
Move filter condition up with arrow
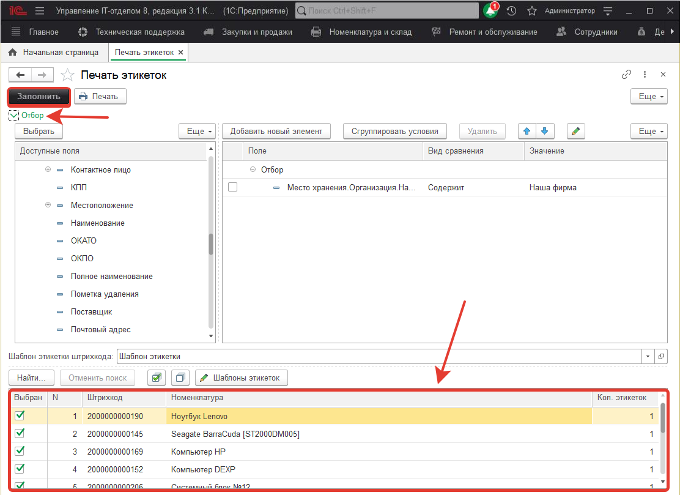pyautogui.click(x=527, y=131)
